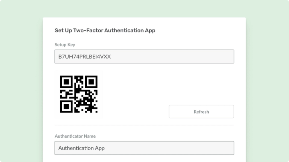Click the bottom-right corner of the QR code

pos(96,111)
